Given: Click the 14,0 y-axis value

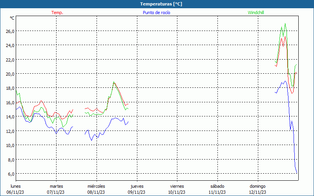Looking at the screenshot, I should coord(10,116).
